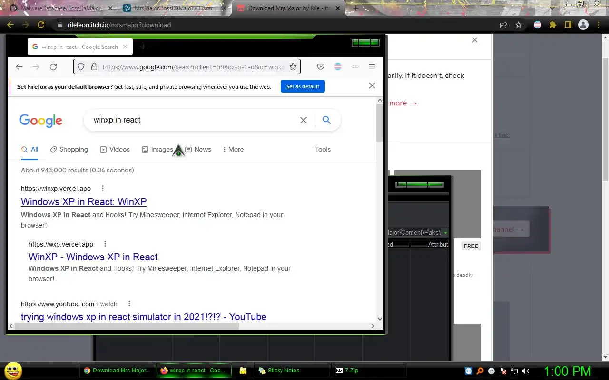Open Chrome extensions puzzle icon

pos(553,25)
